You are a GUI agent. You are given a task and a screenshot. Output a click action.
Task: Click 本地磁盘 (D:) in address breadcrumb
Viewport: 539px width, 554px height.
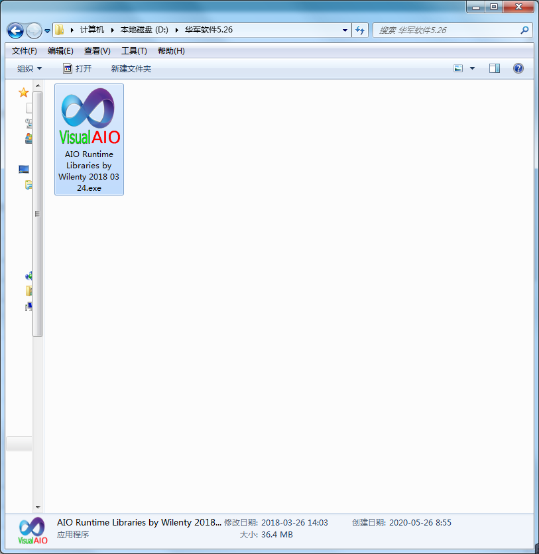tap(144, 30)
